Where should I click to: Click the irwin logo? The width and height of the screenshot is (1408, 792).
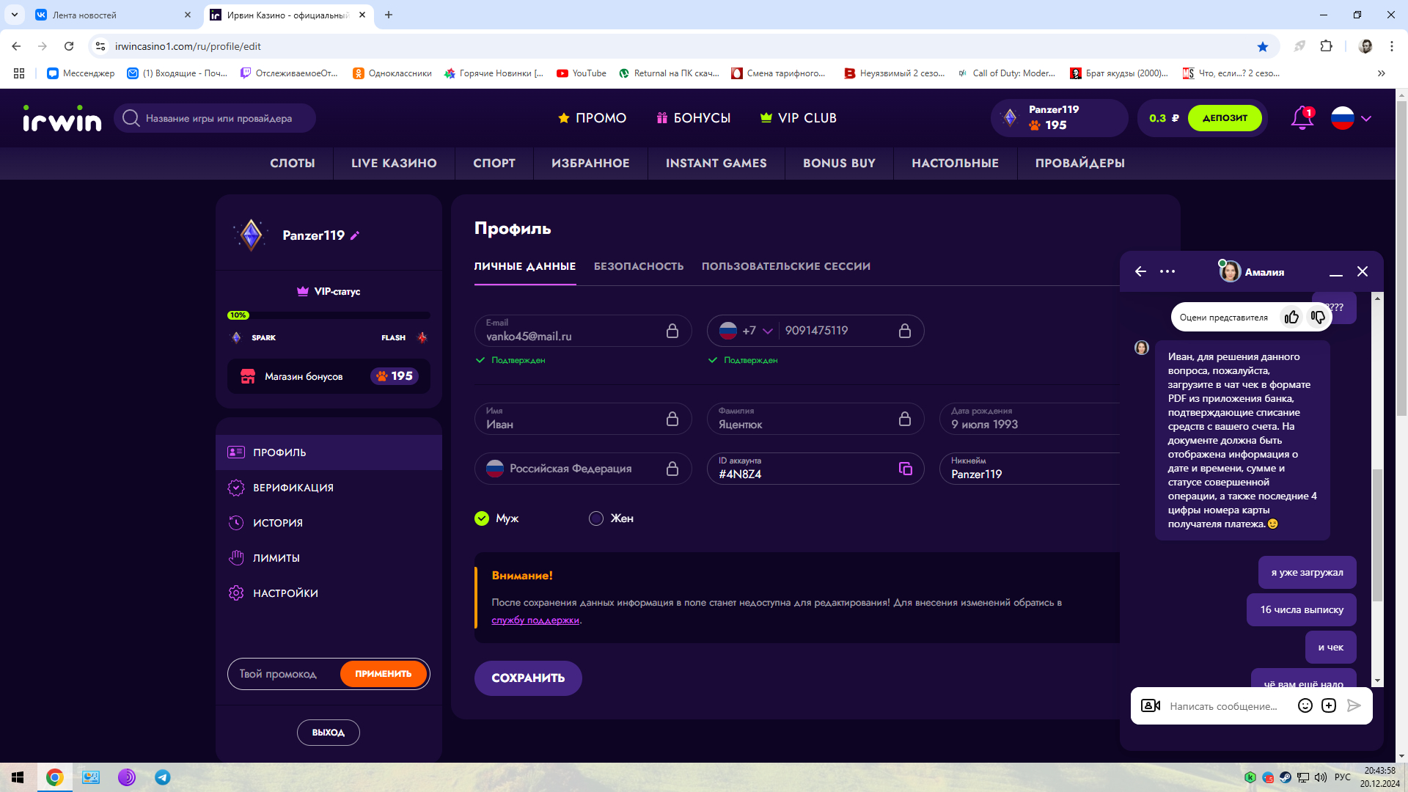coord(62,118)
